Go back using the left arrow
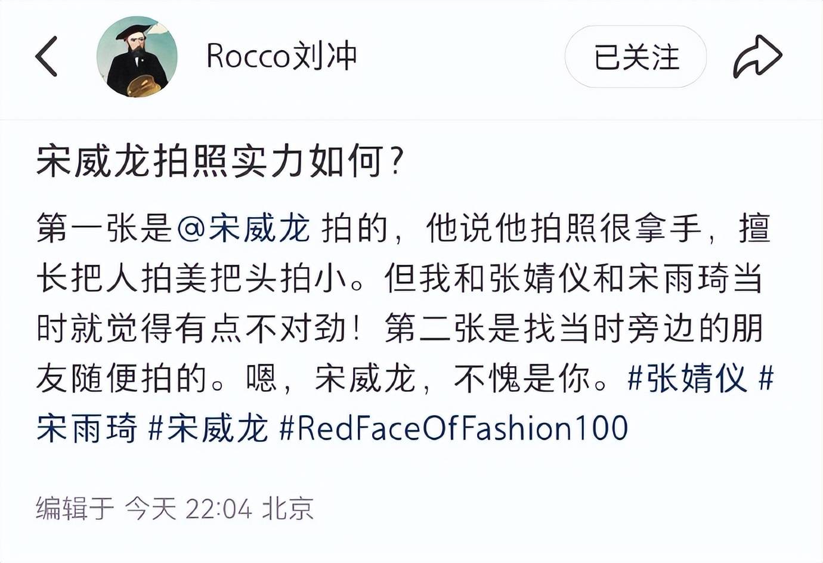 (47, 57)
